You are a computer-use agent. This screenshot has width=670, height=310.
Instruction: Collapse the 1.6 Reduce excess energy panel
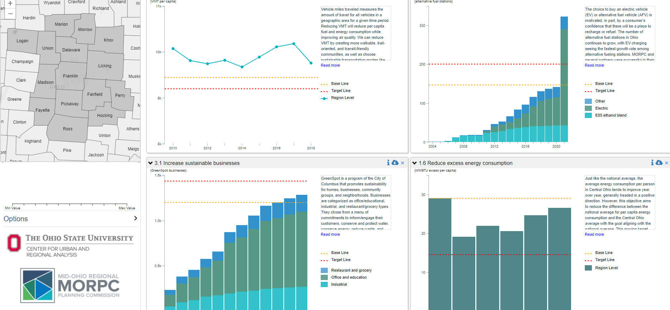[x=414, y=163]
